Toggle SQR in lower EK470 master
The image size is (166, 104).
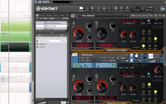coord(149,84)
